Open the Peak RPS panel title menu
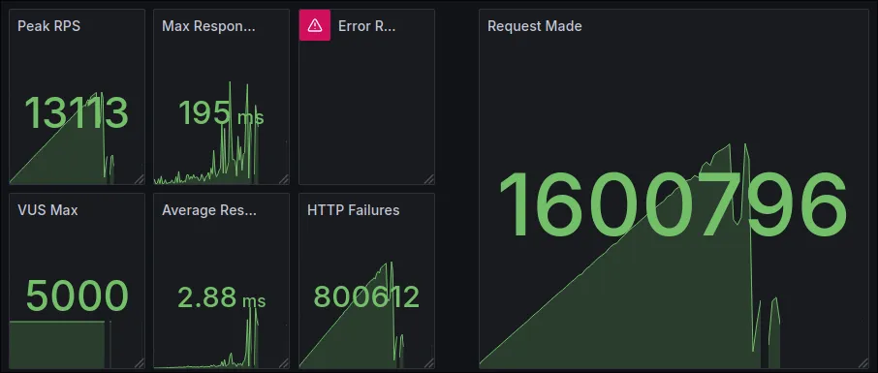 48,26
